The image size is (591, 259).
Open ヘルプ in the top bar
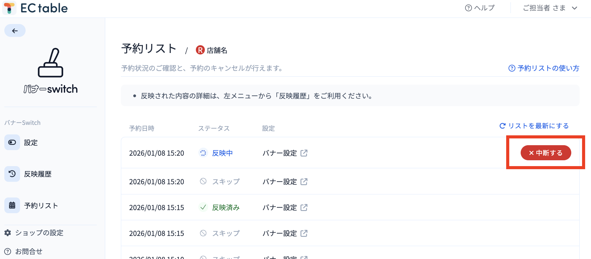point(480,8)
